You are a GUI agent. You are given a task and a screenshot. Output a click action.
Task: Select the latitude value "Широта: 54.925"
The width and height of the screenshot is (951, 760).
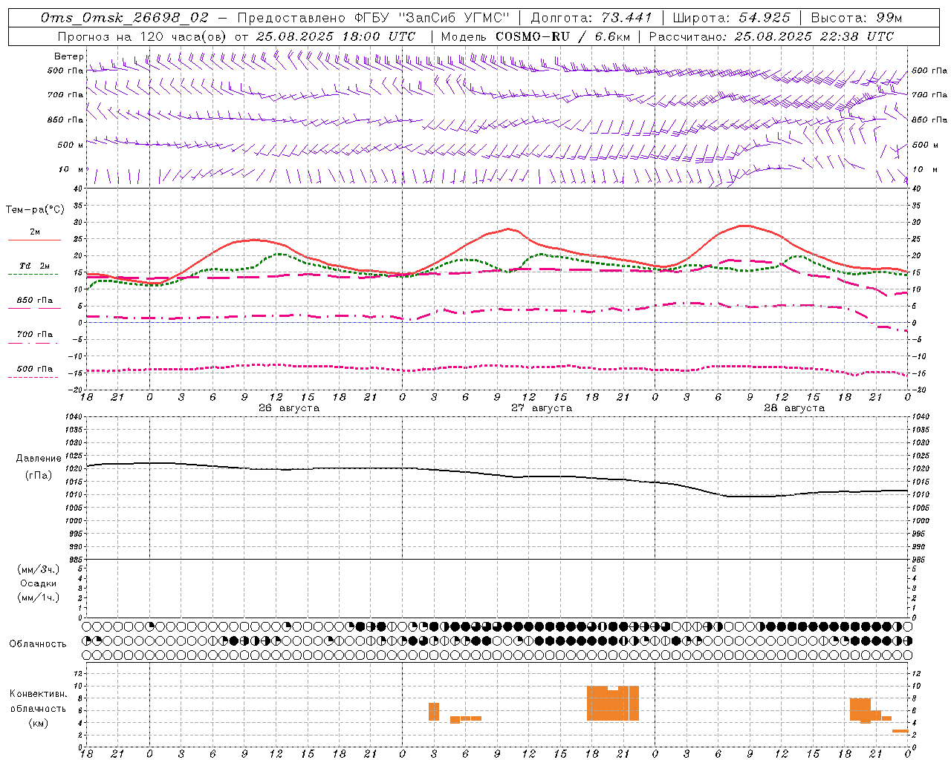click(731, 18)
